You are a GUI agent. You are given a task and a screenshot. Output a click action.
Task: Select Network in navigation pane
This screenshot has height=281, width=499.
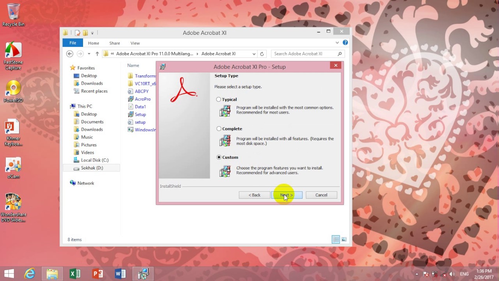(86, 183)
